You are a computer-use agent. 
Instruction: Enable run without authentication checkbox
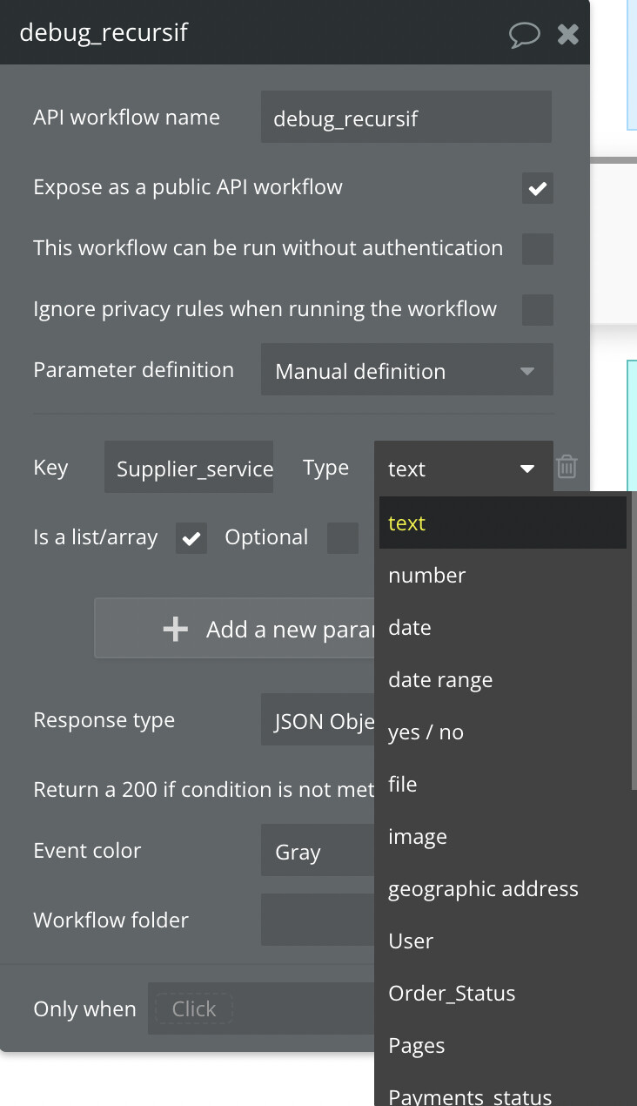tap(537, 249)
